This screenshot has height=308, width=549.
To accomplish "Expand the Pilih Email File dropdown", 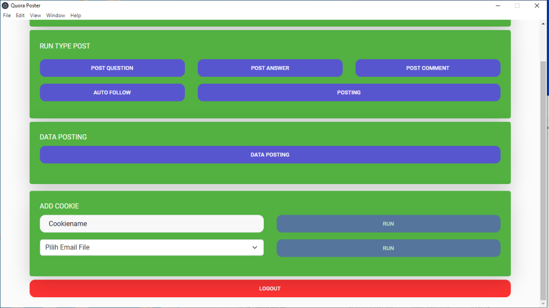I will [x=152, y=247].
